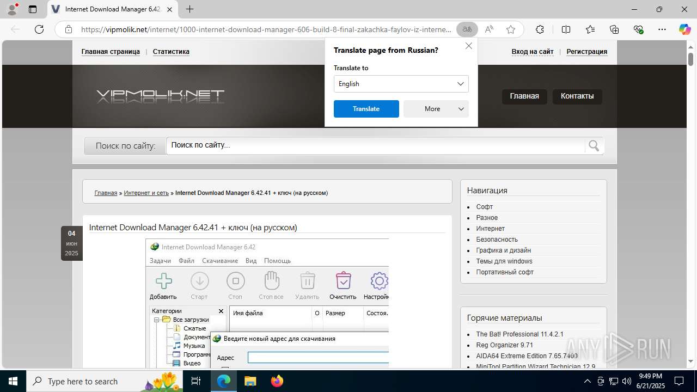Open Favorites list icon
This screenshot has width=697, height=392.
coord(590,29)
